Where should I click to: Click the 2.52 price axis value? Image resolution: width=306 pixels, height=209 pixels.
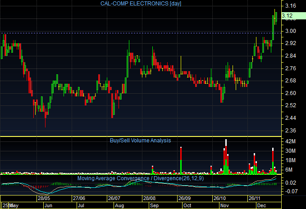click(291, 105)
